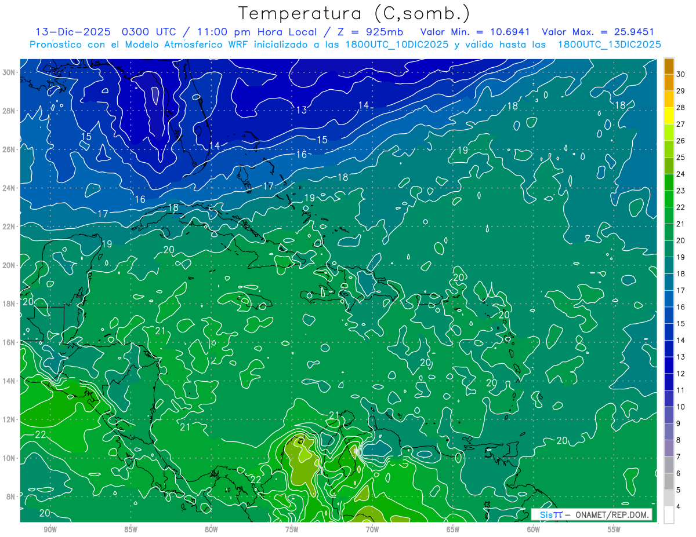This screenshot has height=537, width=696.
Task: Select the '13-Dic-2025' date text
Action: point(73,32)
